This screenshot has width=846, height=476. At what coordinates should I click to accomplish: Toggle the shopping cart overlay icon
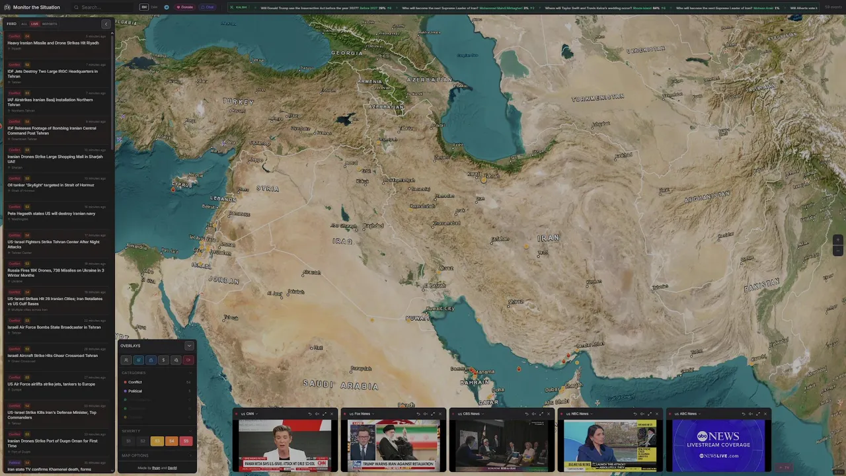click(138, 360)
